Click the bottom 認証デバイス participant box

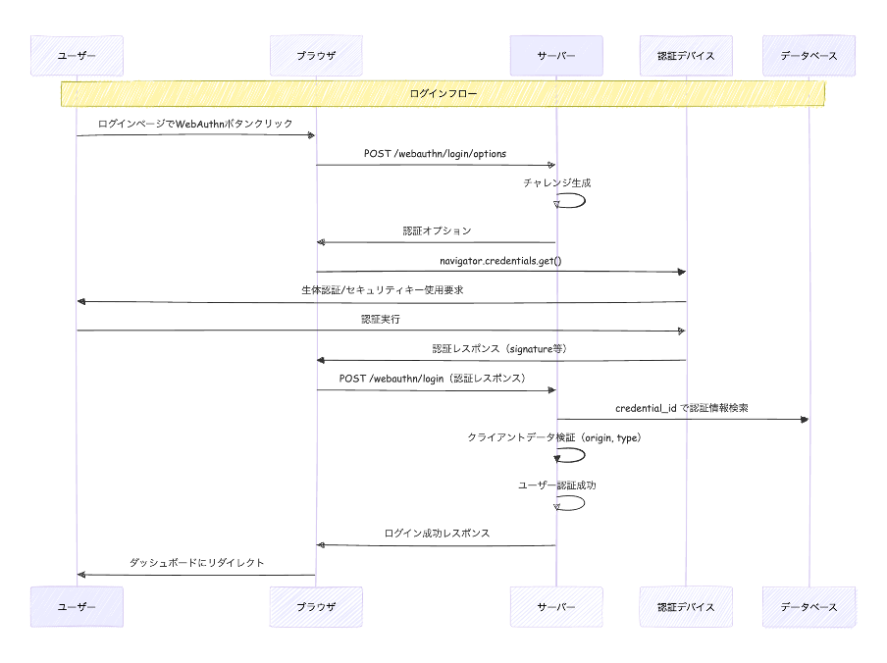tap(686, 607)
